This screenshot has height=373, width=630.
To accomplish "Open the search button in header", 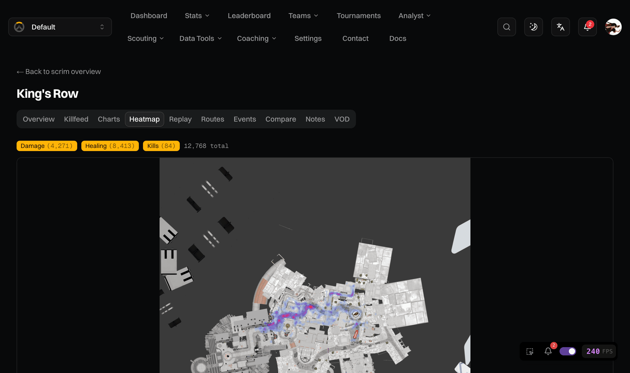I will click(506, 27).
